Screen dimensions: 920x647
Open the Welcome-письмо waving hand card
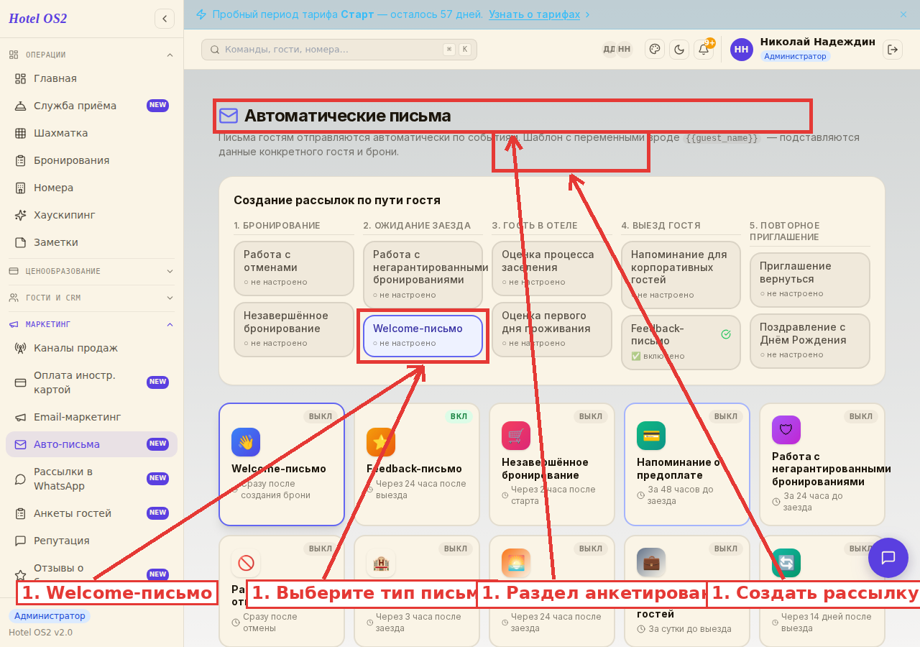[x=282, y=464]
